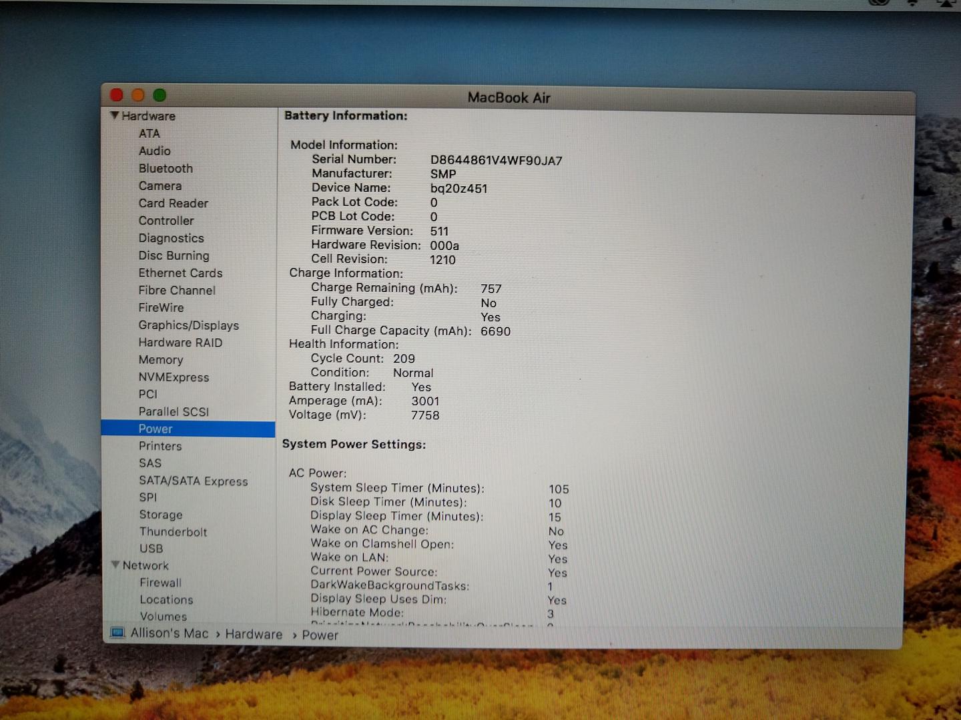Image resolution: width=961 pixels, height=720 pixels.
Task: Click the Battery Information heading
Action: point(346,115)
